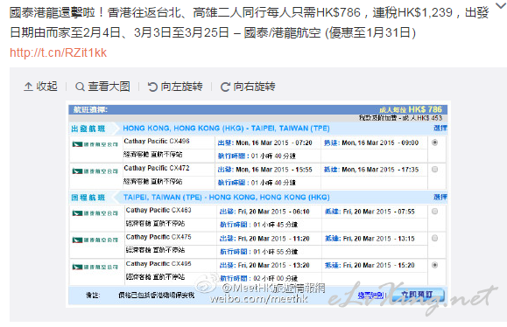Click 查看大图 to view the large image
The width and height of the screenshot is (507, 327).
pyautogui.click(x=102, y=87)
